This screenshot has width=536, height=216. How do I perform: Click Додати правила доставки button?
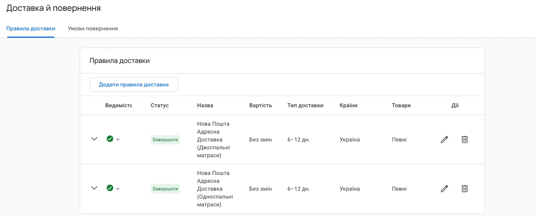[134, 84]
